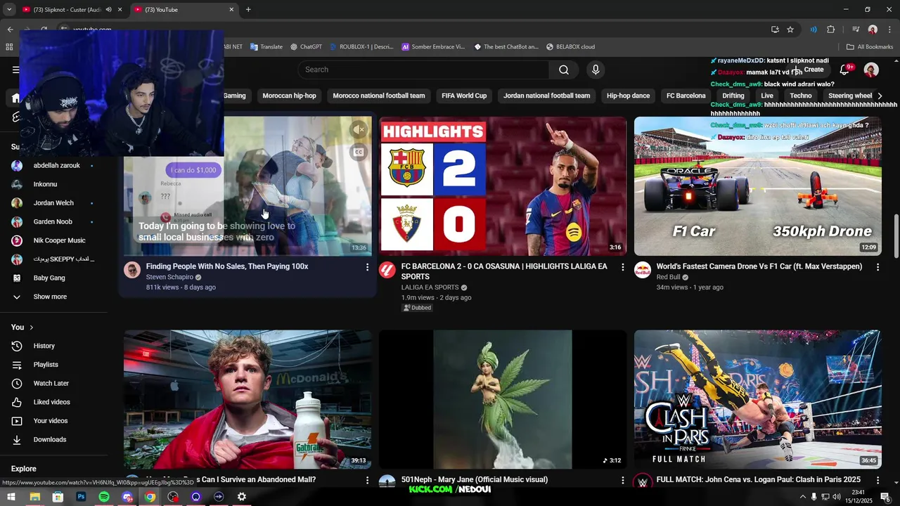
Task: Select the Hip-hop dance chip
Action: click(628, 96)
